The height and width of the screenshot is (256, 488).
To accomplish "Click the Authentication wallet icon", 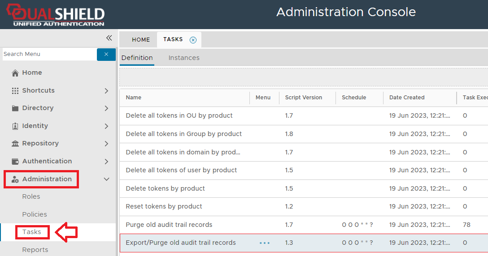I will pyautogui.click(x=15, y=162).
